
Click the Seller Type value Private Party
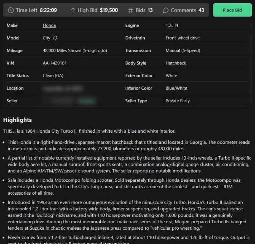178,101
